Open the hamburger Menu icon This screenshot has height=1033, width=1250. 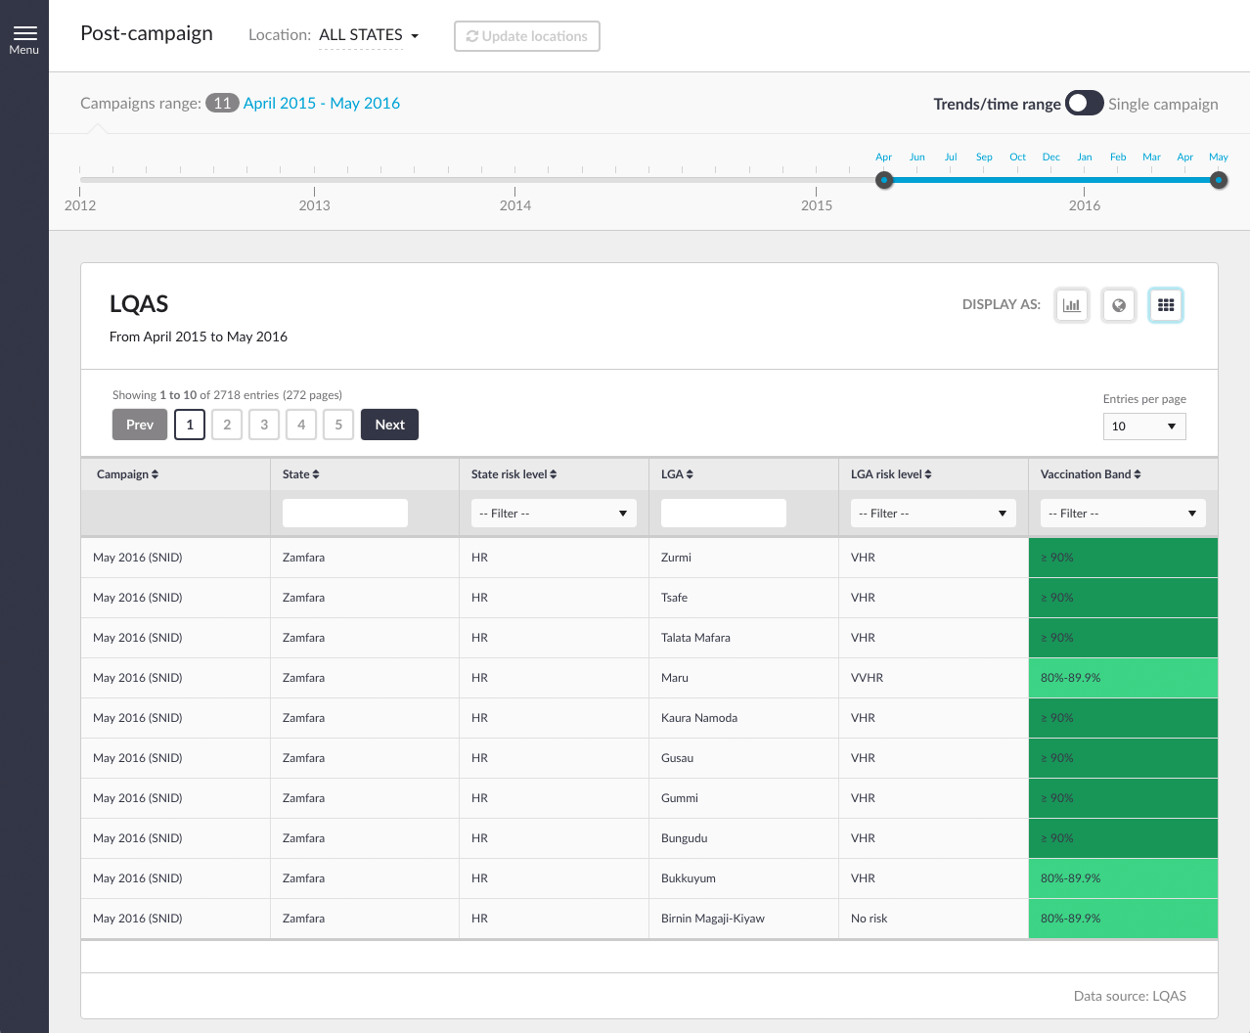(24, 39)
